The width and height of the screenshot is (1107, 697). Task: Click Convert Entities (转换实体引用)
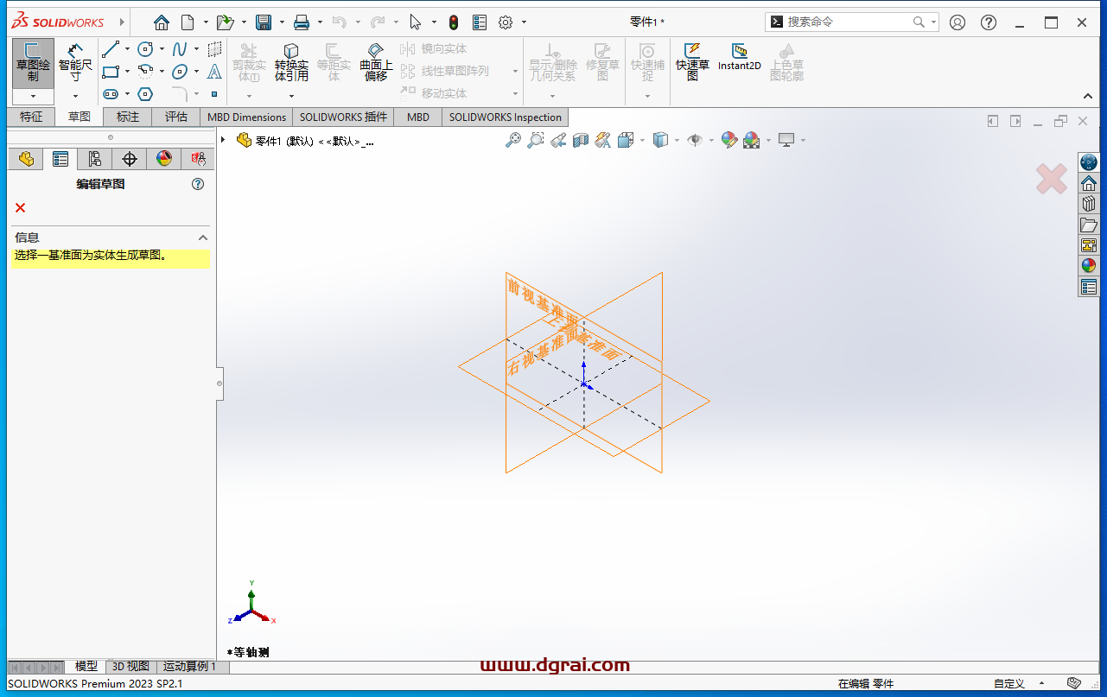291,62
